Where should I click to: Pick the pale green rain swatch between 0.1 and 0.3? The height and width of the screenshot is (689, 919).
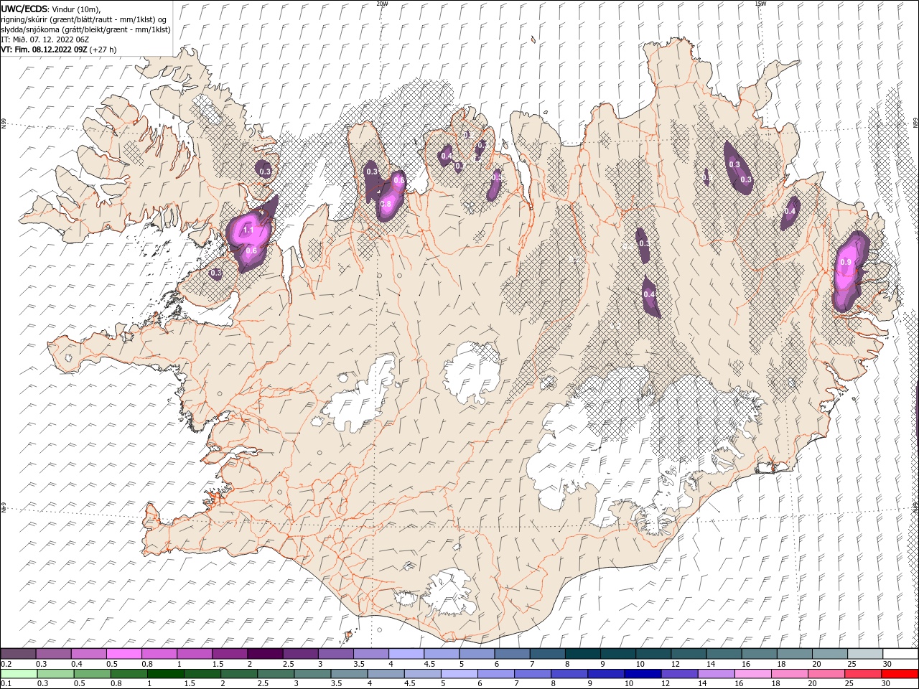pos(19,674)
